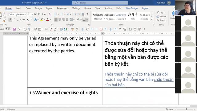
Task: Click the Decrease Indent icon
Action: (x=74, y=14)
